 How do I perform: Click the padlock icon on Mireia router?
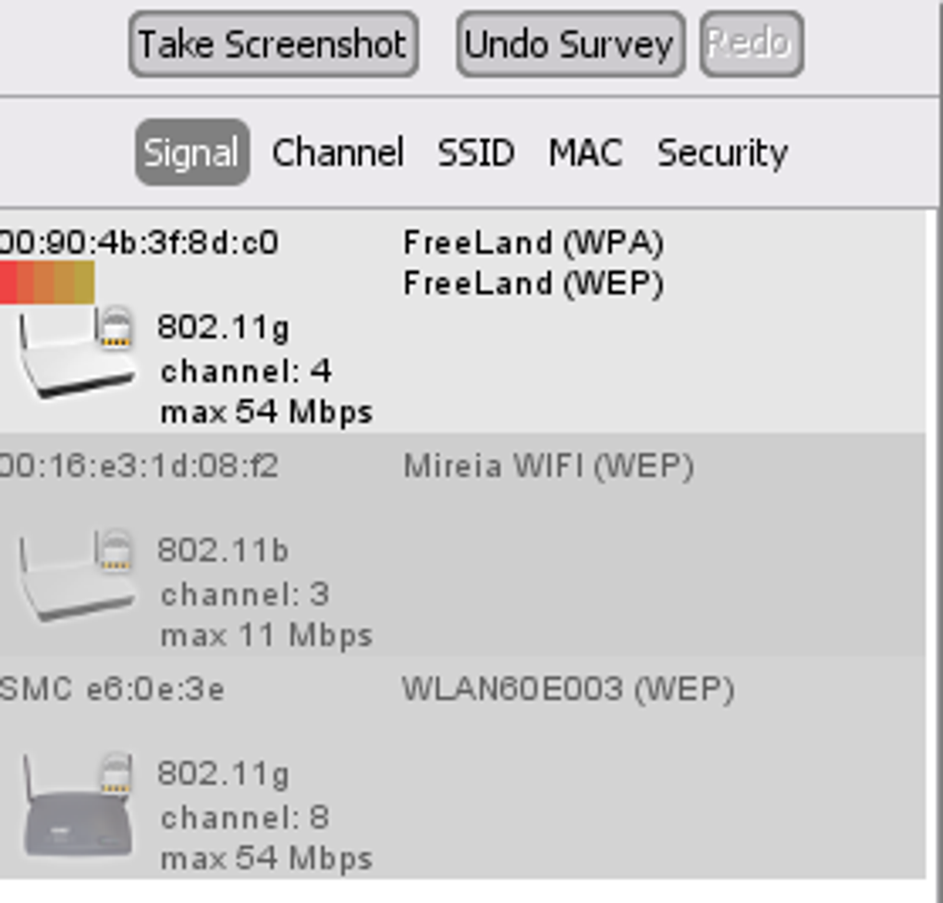point(116,550)
